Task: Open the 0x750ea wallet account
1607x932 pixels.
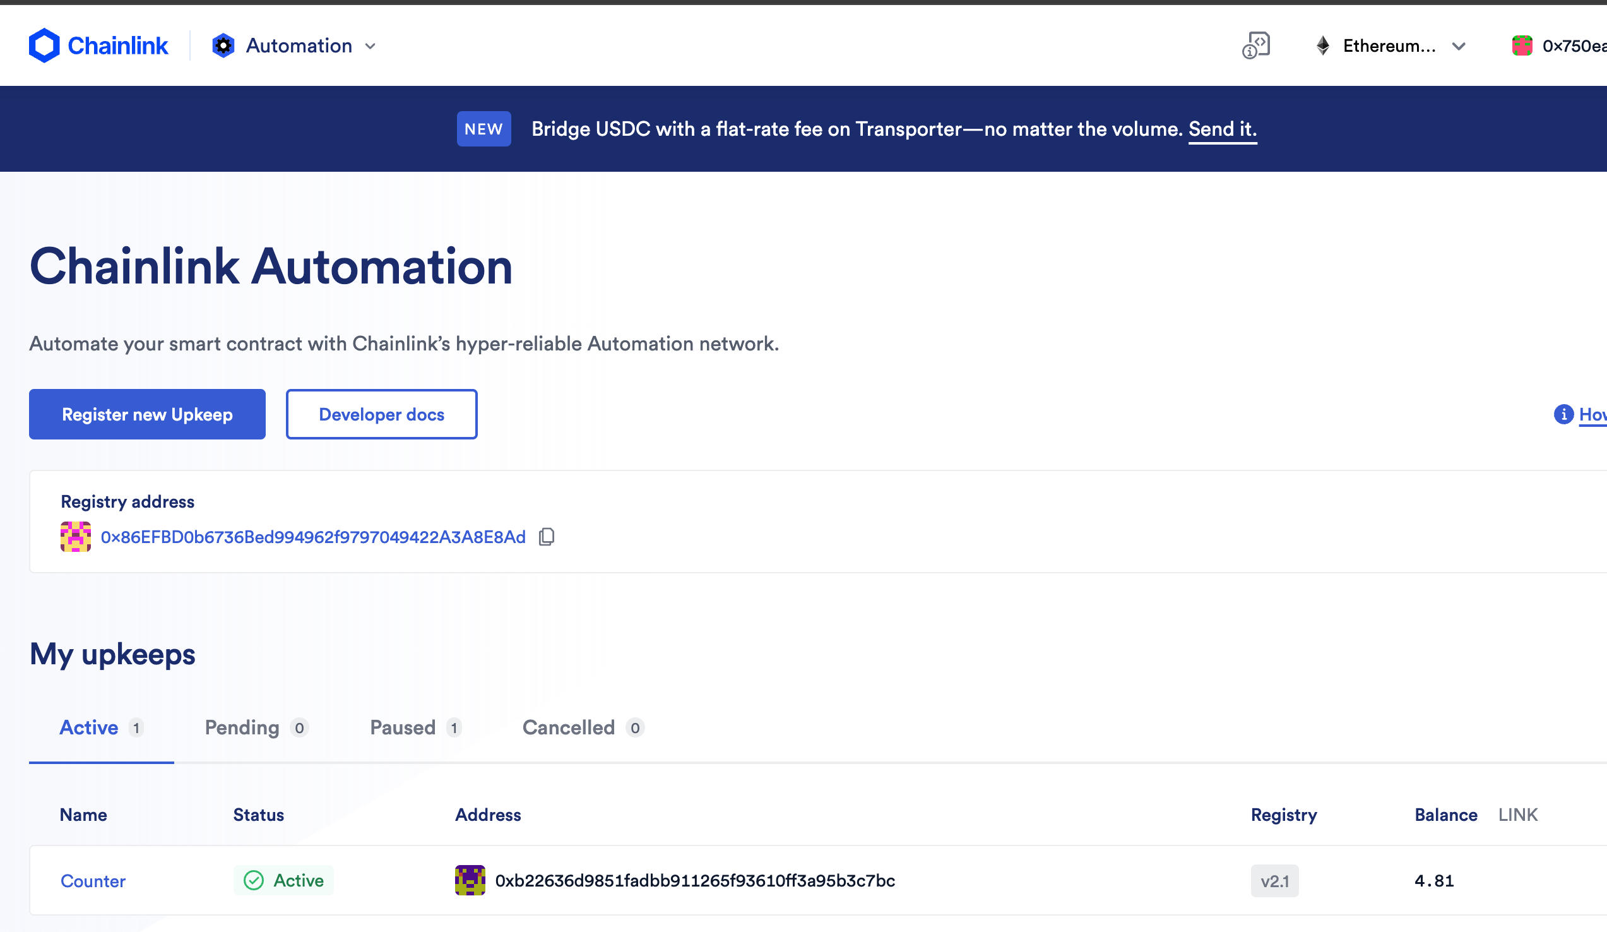Action: point(1559,45)
